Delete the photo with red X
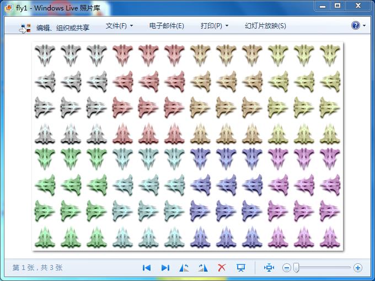The width and height of the screenshot is (375, 281). pos(222,268)
